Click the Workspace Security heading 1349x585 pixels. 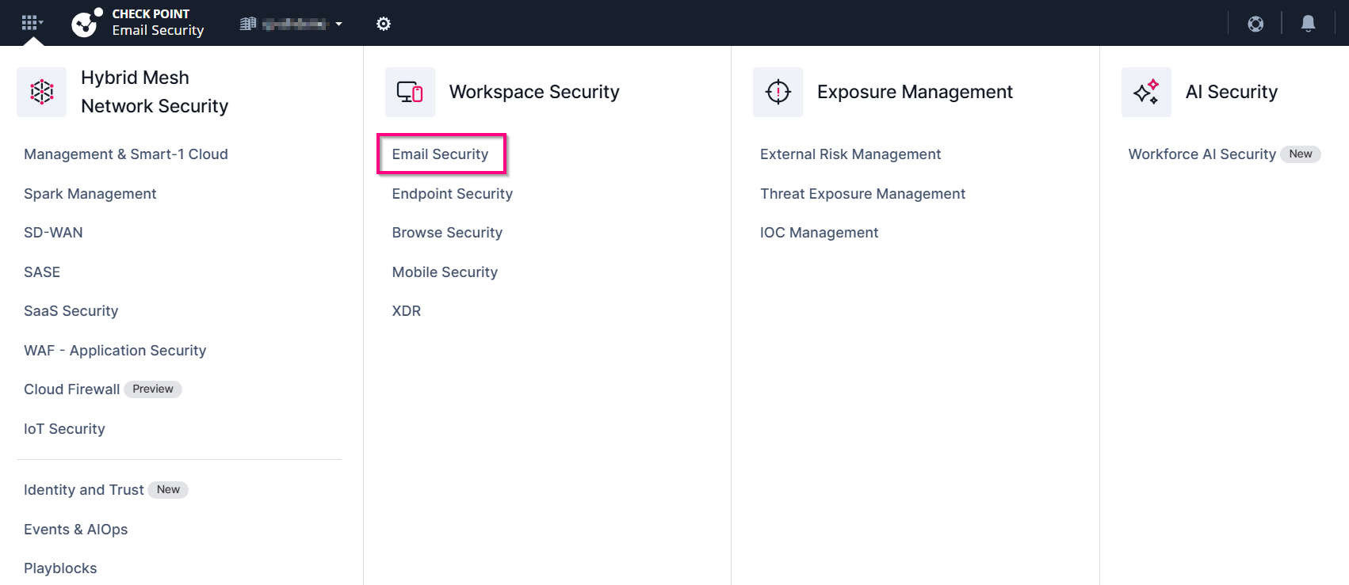[x=534, y=92]
